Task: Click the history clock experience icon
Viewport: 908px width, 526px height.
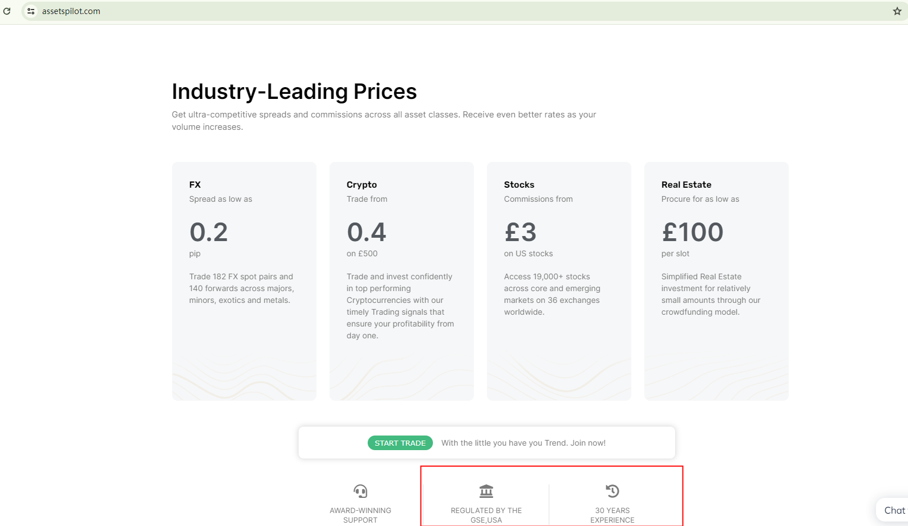Action: pyautogui.click(x=612, y=491)
